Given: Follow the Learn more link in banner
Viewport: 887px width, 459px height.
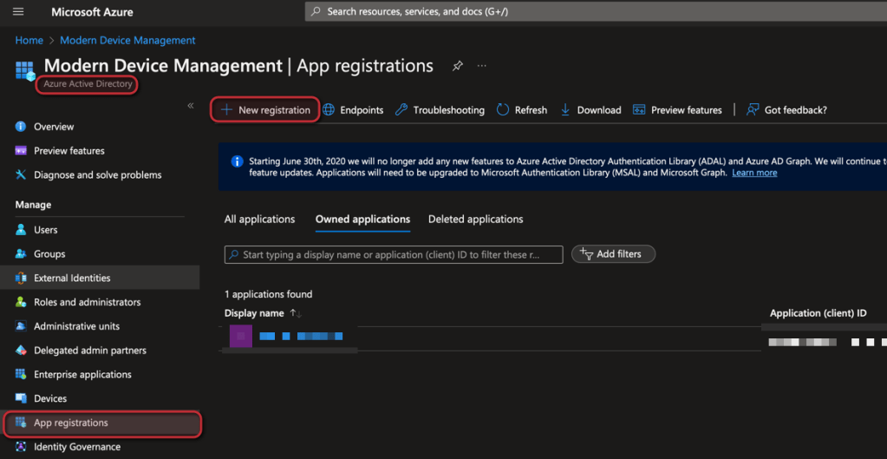Looking at the screenshot, I should pos(753,173).
